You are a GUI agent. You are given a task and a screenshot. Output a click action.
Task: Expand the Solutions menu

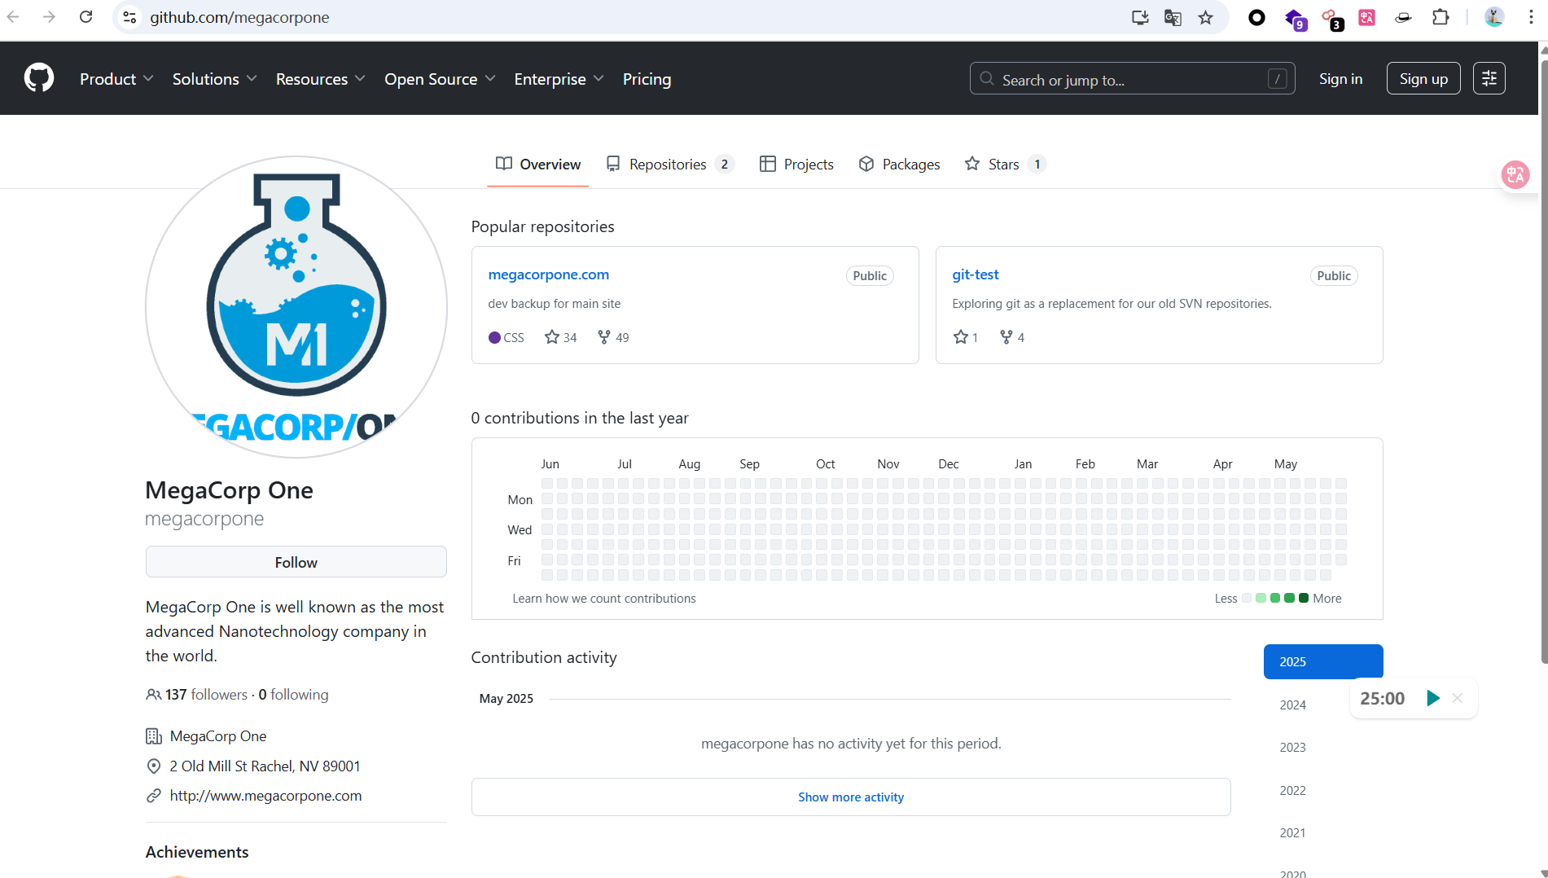214,79
